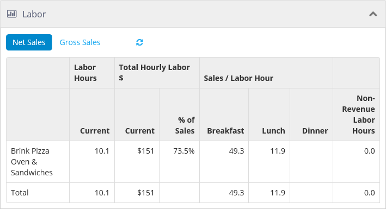Select Brink Pizza's $151 labor cell
Screen dimensions: 386x209
pyautogui.click(x=146, y=151)
